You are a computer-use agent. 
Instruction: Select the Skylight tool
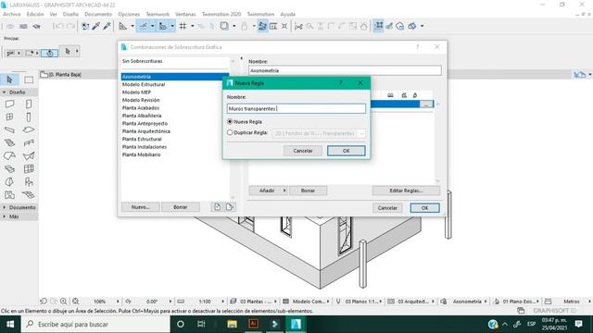[x=10, y=168]
